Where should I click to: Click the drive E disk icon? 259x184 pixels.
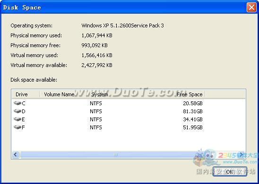tap(17, 119)
